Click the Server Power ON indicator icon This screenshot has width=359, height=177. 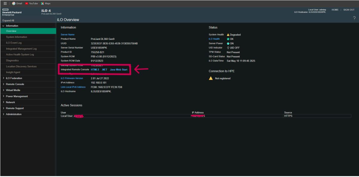tap(228, 43)
